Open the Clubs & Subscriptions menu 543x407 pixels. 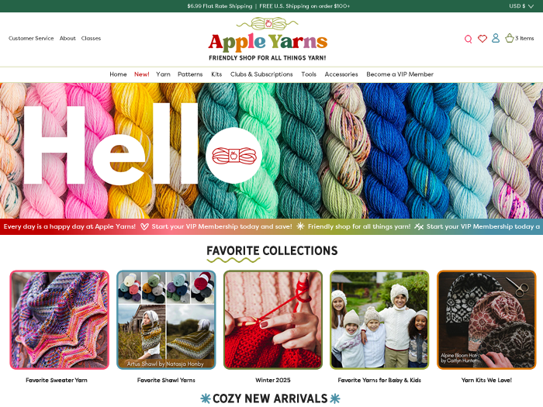click(x=261, y=74)
